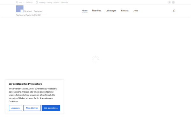Screen dimensions: 191x119
Task: Accept cookies with Alle akzeptieren
Action: point(51,108)
